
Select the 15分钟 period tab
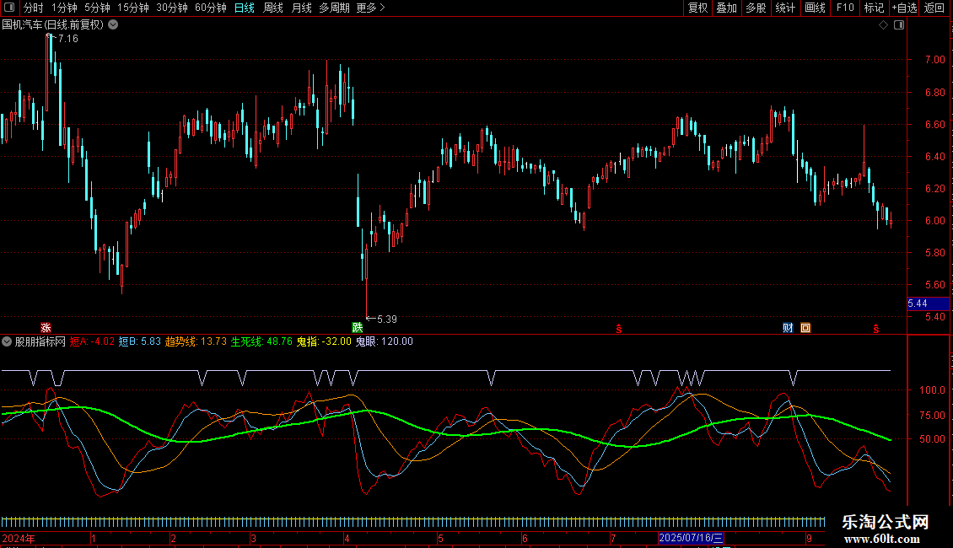132,8
